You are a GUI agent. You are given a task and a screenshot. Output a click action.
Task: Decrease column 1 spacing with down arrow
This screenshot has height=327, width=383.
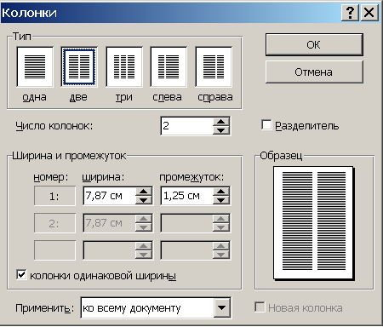click(x=221, y=200)
